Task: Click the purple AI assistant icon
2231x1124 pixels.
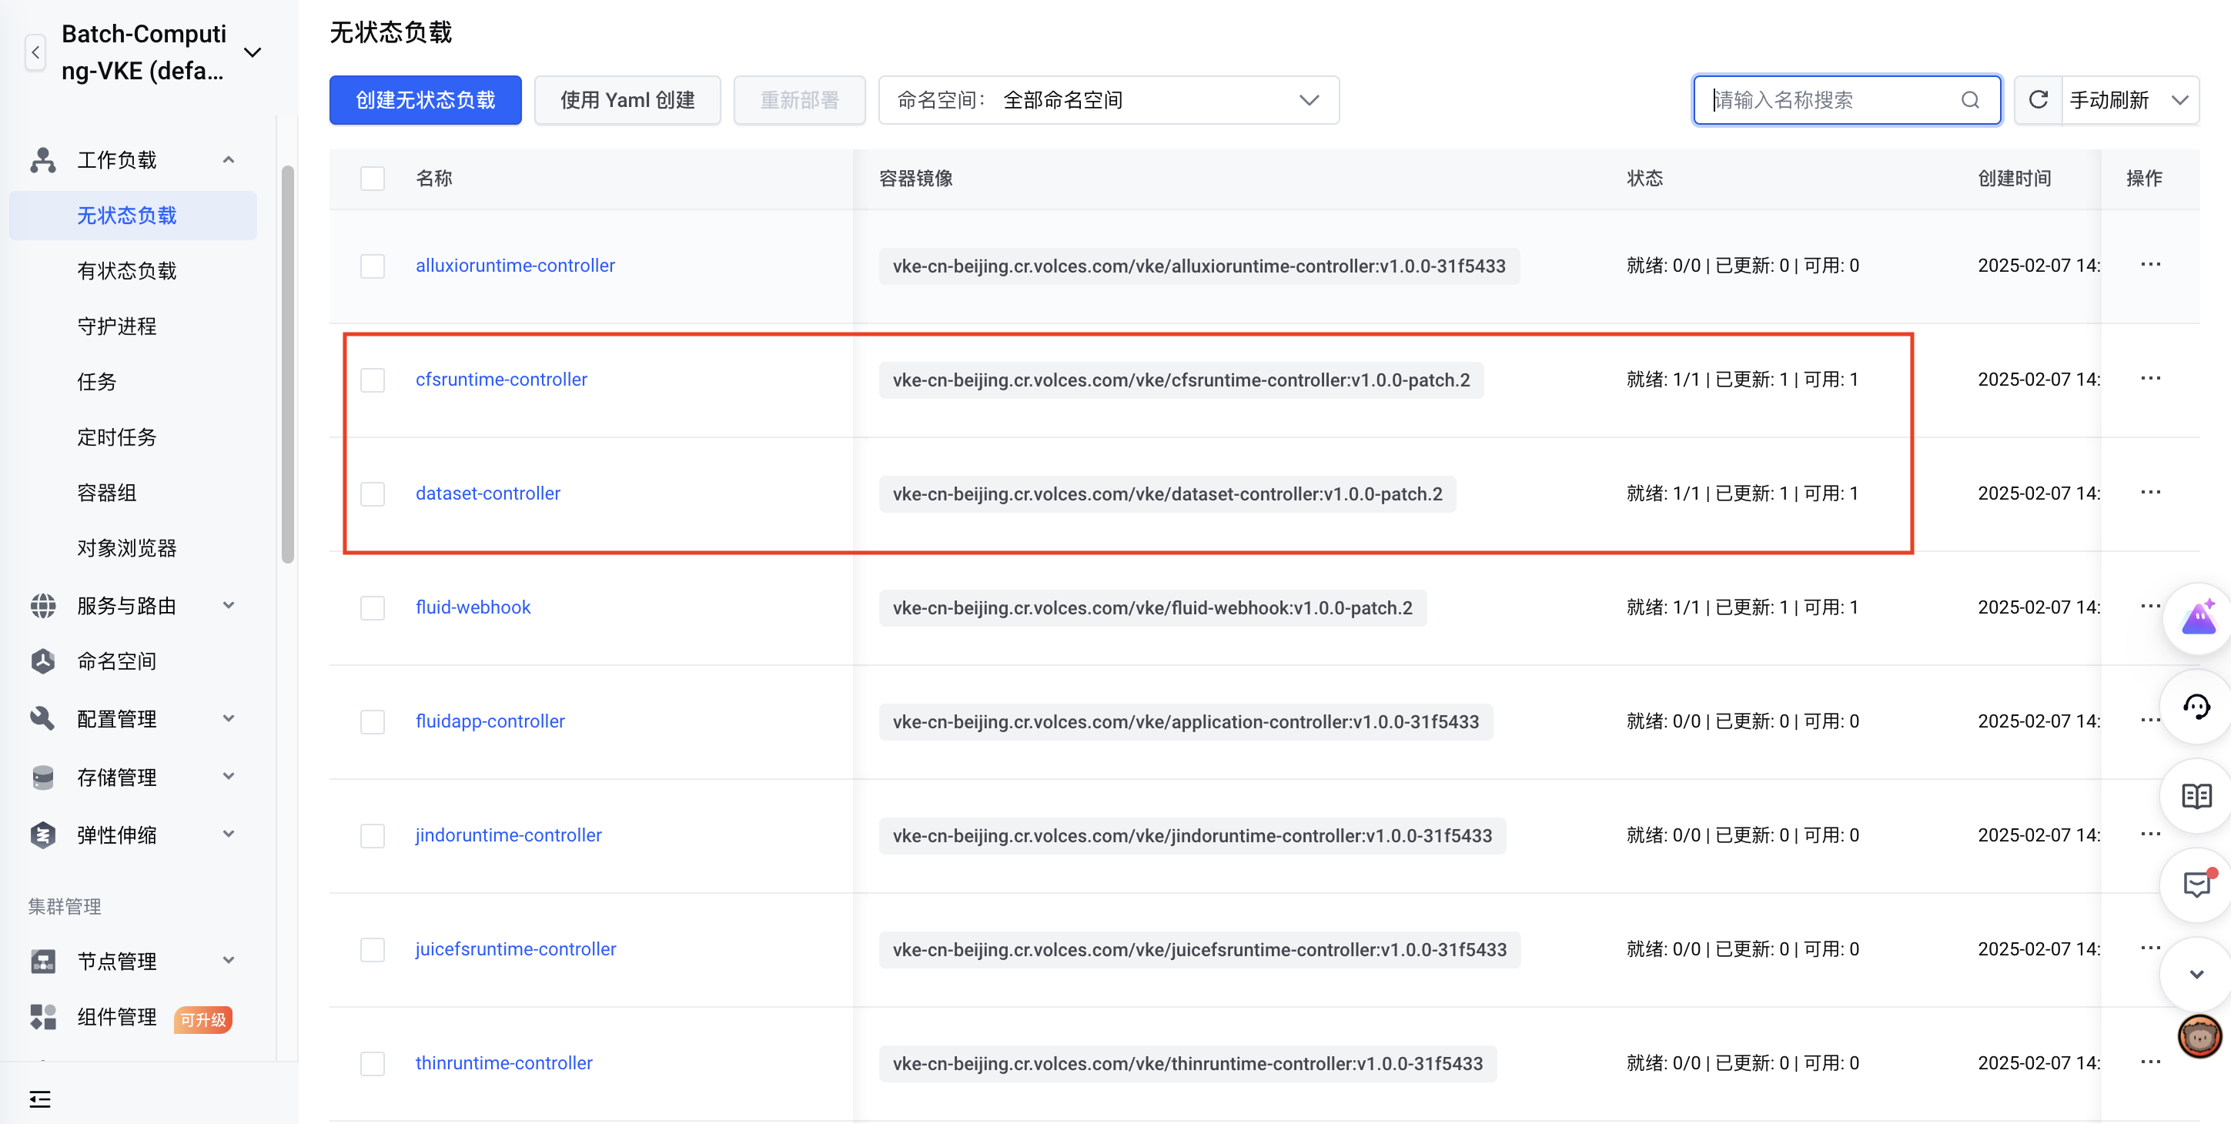Action: [2198, 617]
